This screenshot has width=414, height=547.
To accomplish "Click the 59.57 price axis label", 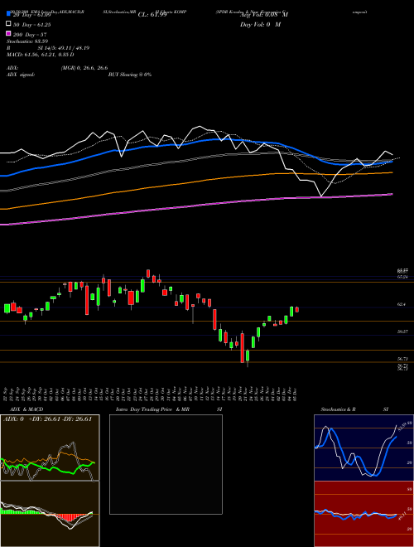I will pyautogui.click(x=402, y=332).
